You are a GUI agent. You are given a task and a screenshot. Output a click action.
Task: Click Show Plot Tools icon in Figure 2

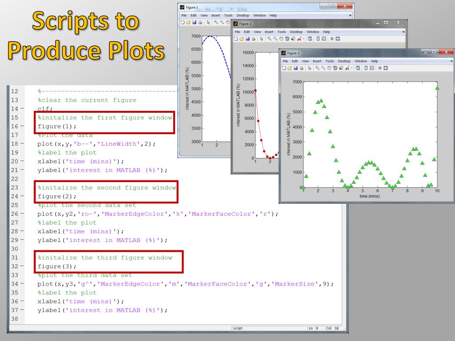point(338,39)
